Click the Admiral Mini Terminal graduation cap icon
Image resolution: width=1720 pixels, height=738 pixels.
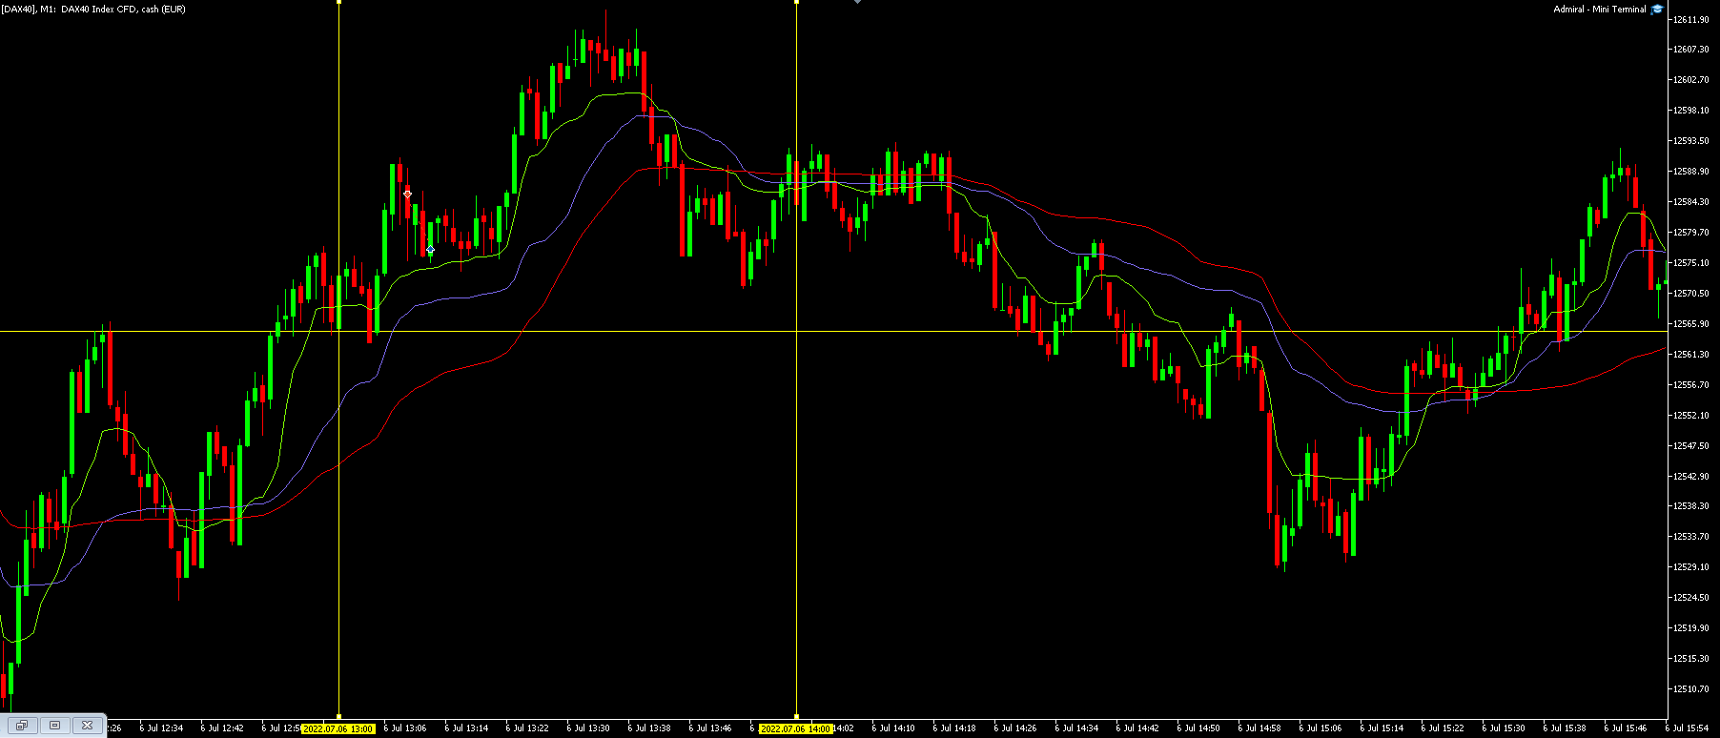tap(1657, 10)
